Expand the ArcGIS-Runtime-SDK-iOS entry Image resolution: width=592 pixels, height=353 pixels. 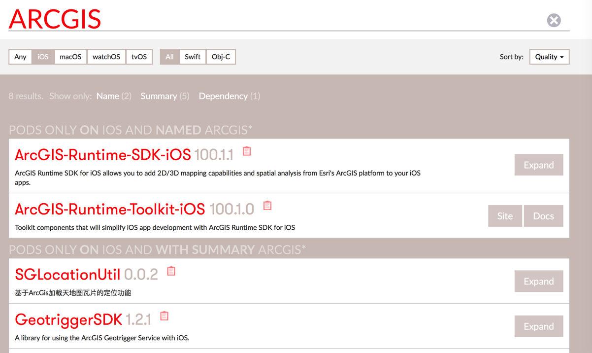(538, 165)
